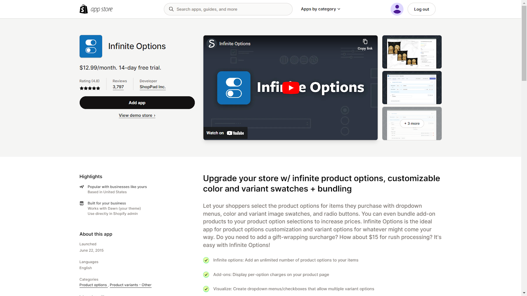Click the Popular with businesses highlight icon
The width and height of the screenshot is (527, 296).
pos(82,187)
